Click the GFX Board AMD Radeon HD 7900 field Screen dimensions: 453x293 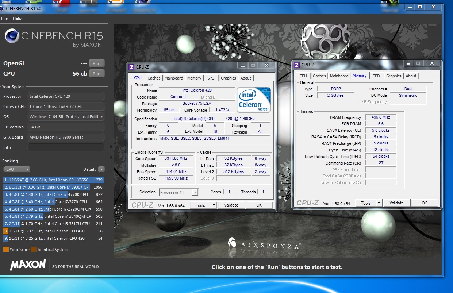coord(66,137)
